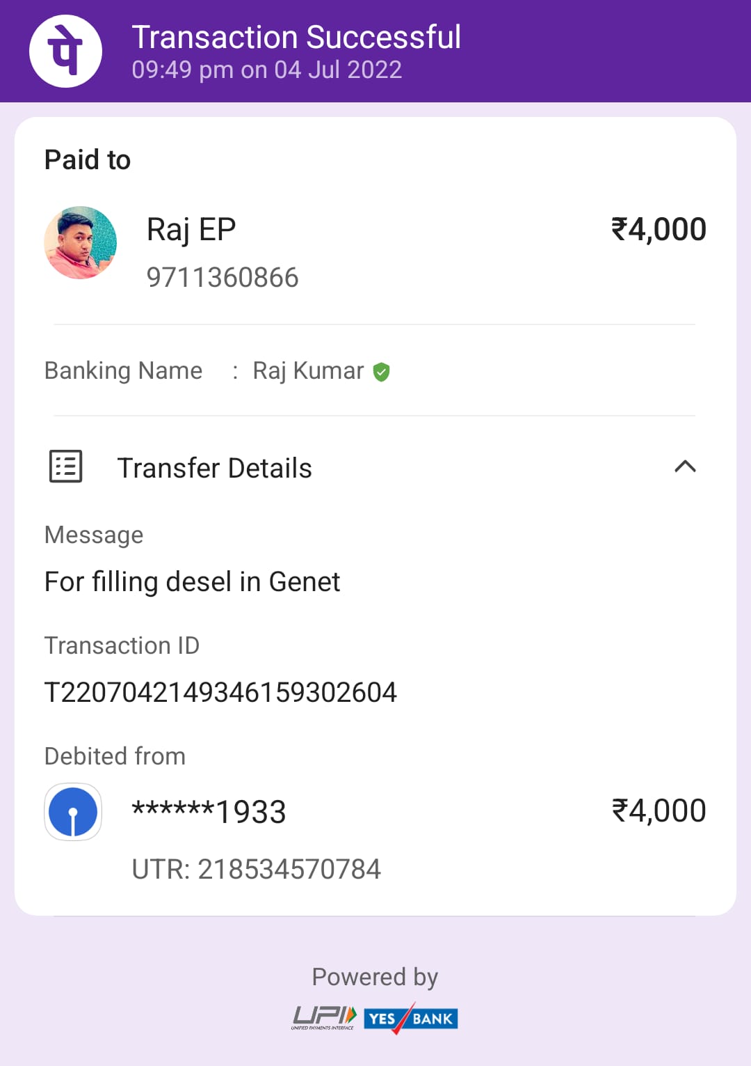Tap the green verified shield badge
The height and width of the screenshot is (1066, 751).
point(381,372)
